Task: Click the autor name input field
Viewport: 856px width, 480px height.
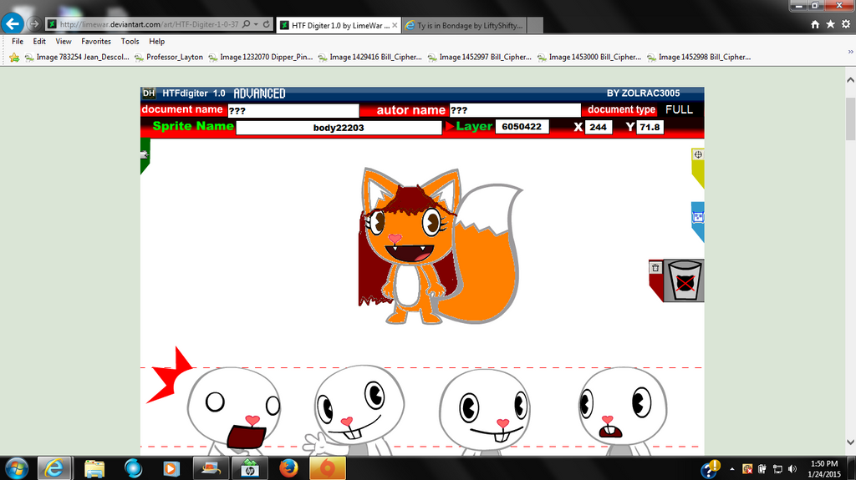Action: point(515,110)
